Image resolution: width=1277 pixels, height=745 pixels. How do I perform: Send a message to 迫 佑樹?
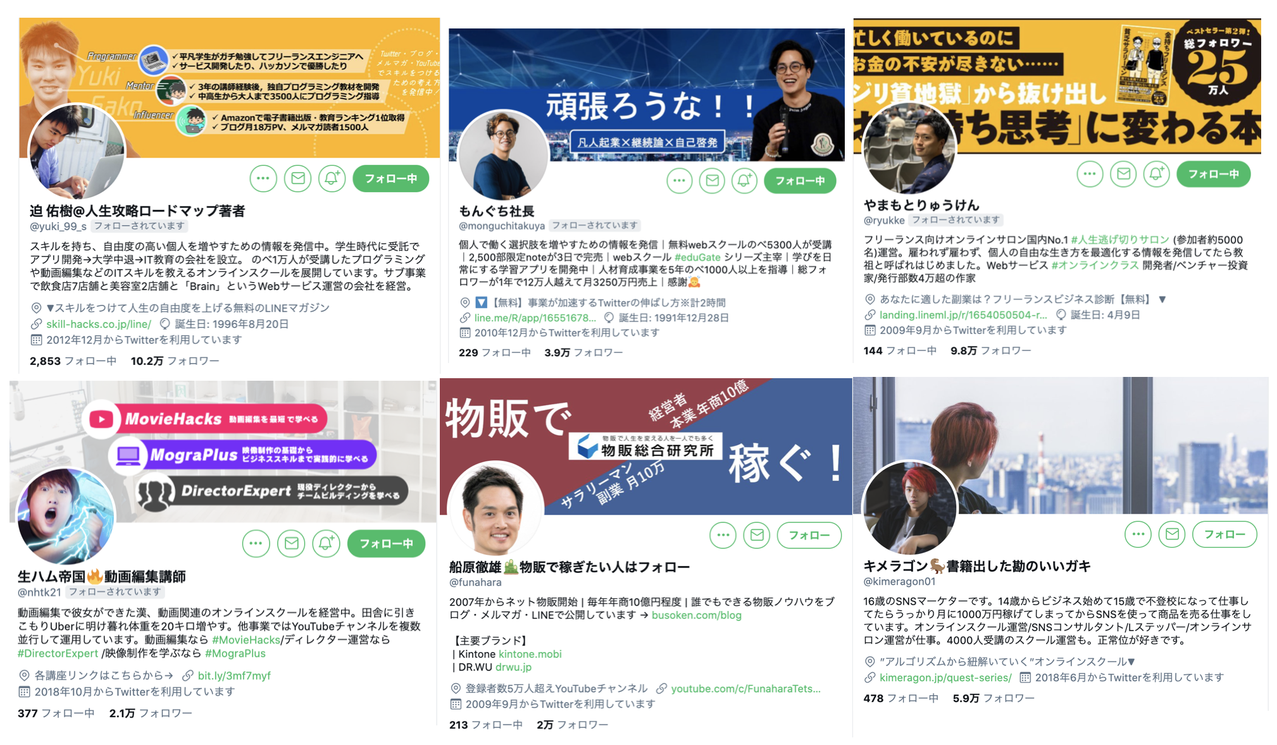[x=297, y=178]
